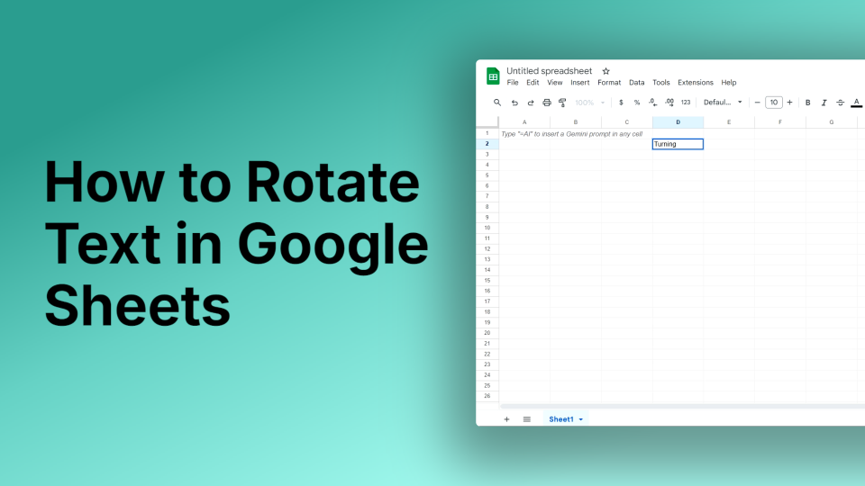The image size is (865, 486).
Task: Open the zoom 100% dropdown
Action: pyautogui.click(x=589, y=103)
